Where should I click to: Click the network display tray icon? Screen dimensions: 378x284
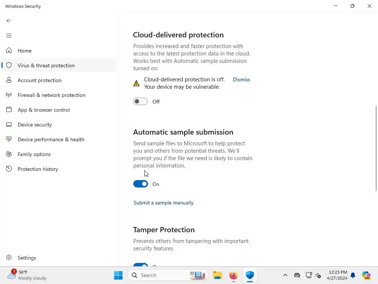click(309, 275)
